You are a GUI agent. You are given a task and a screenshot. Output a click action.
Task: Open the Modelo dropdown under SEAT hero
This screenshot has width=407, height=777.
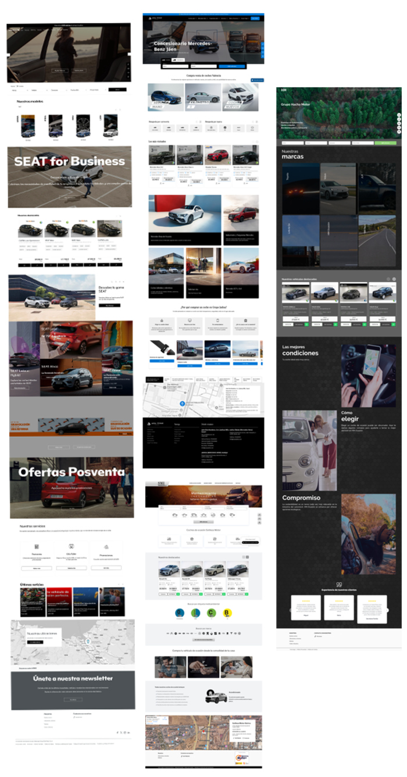(x=38, y=90)
